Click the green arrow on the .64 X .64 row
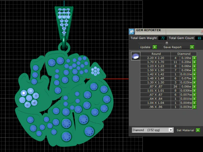 click(x=195, y=99)
